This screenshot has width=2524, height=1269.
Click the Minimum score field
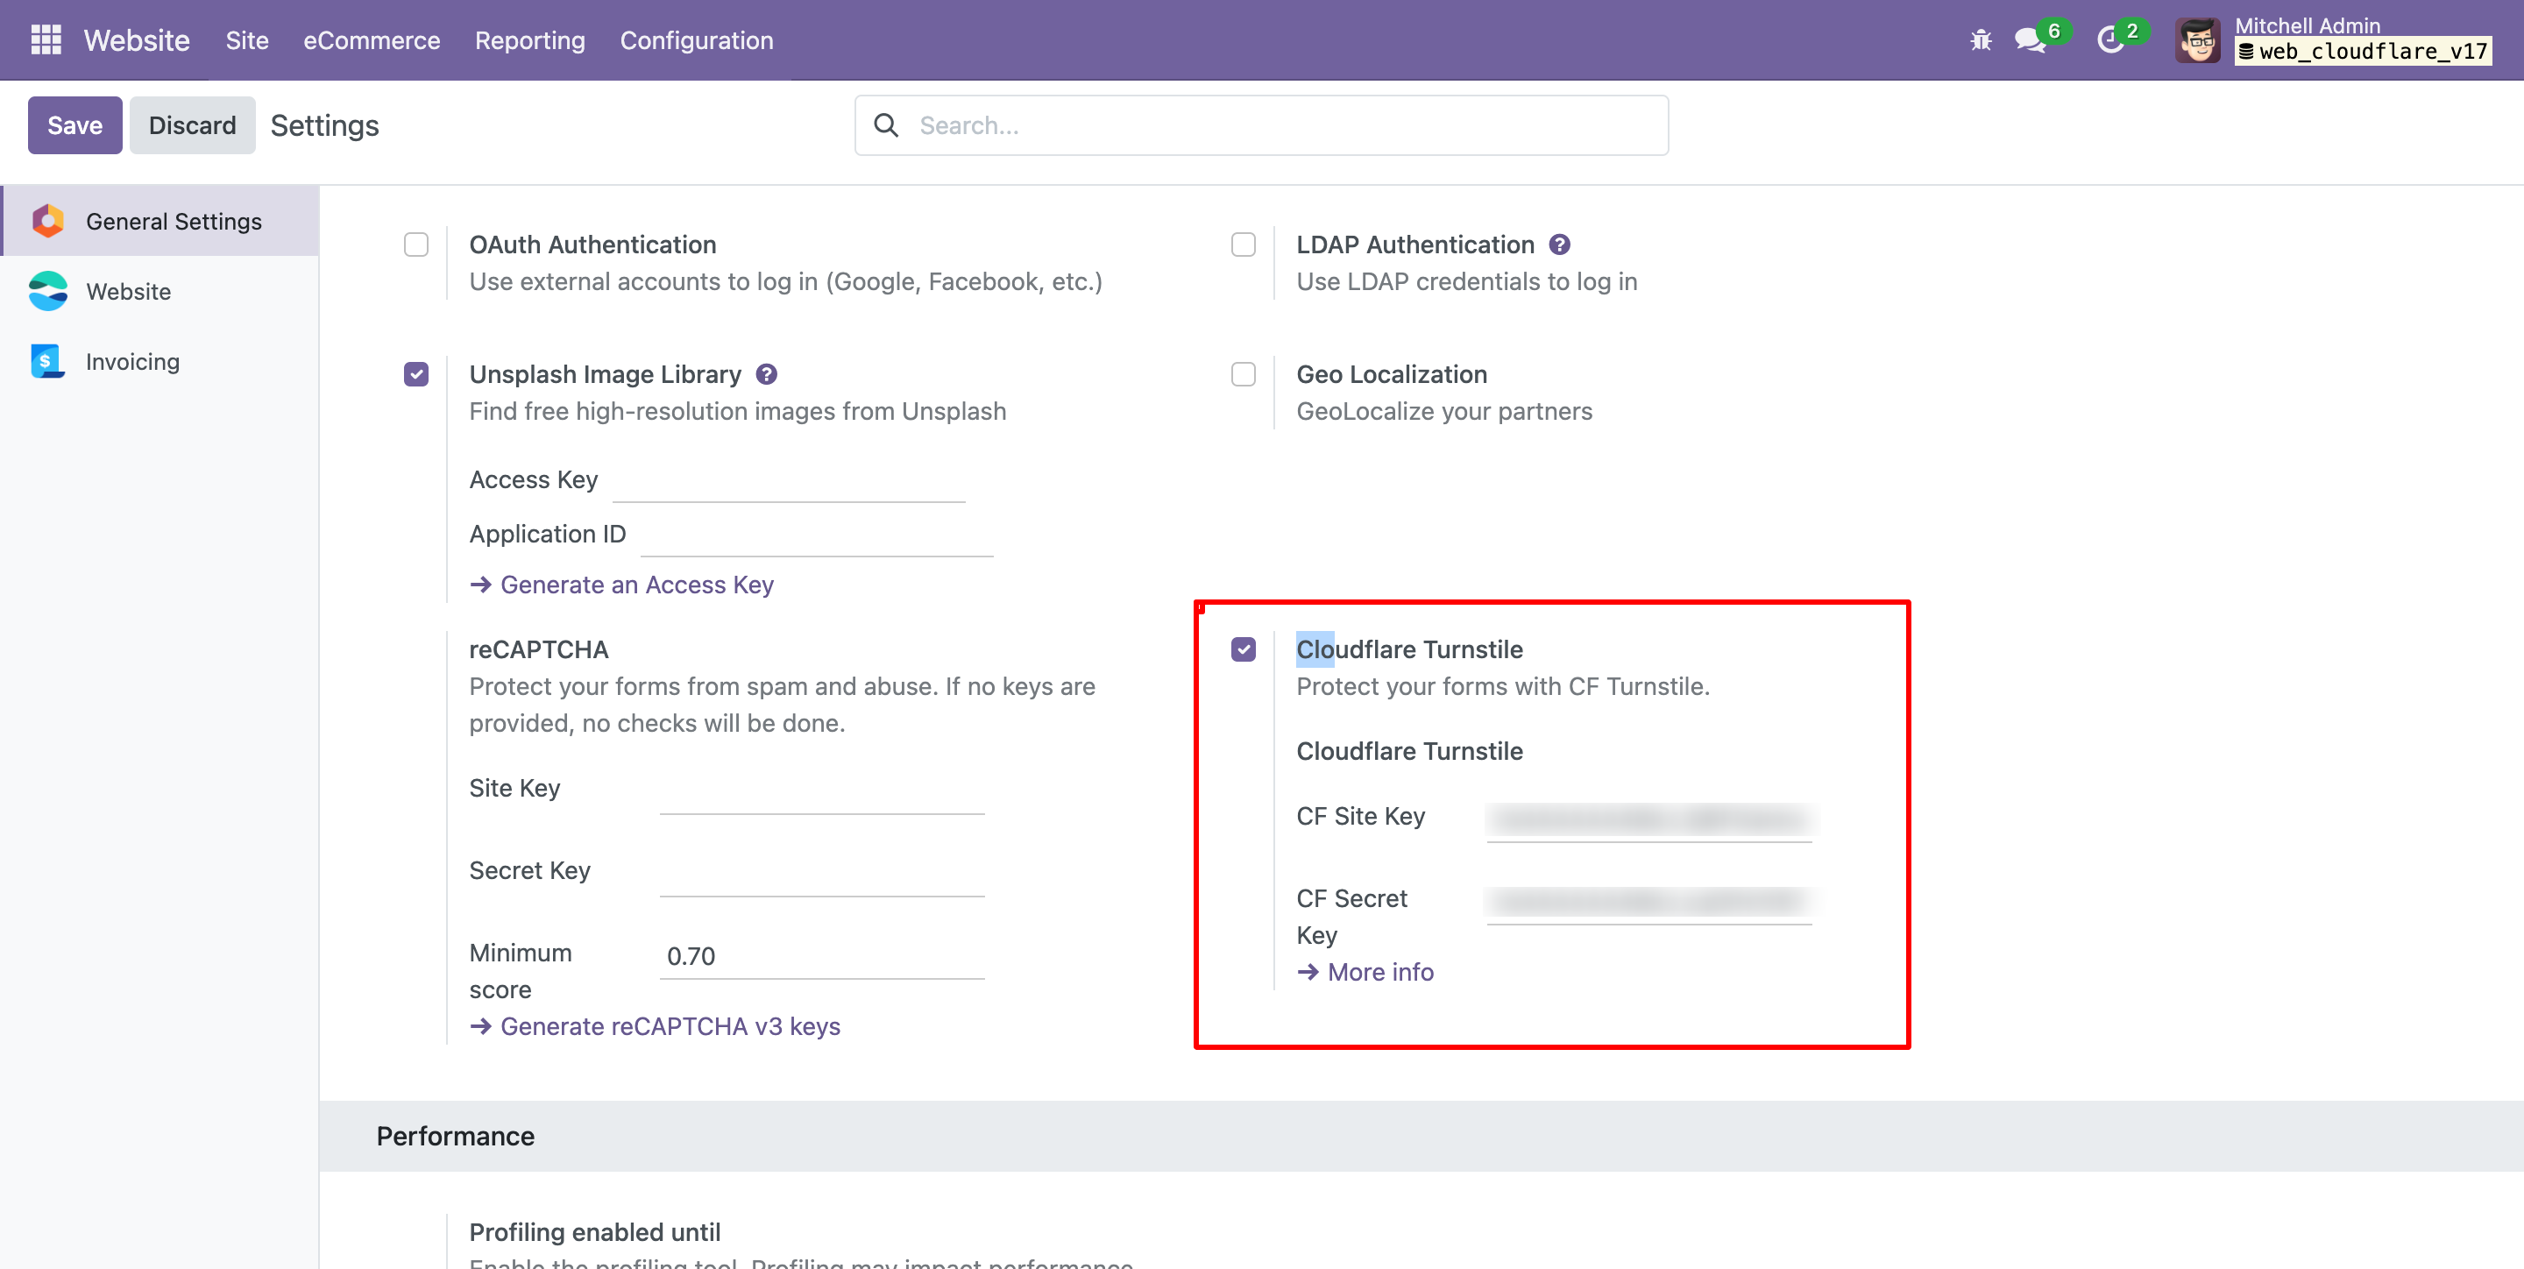click(821, 955)
